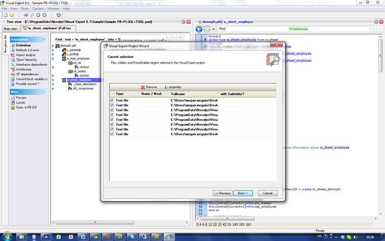The width and height of the screenshot is (385, 241).
Task: Click the blue back arrow in code pane
Action: pos(200,29)
